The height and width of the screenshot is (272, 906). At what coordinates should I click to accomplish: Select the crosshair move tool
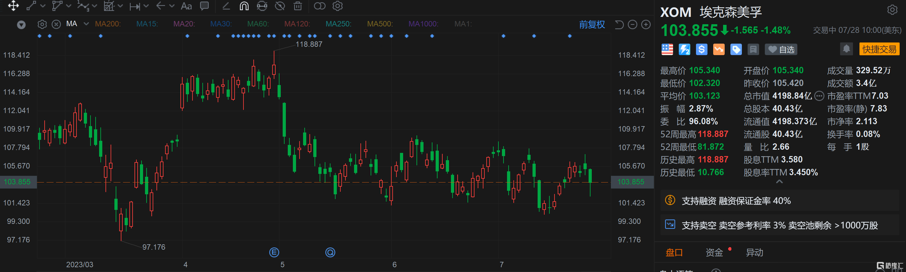[13, 6]
